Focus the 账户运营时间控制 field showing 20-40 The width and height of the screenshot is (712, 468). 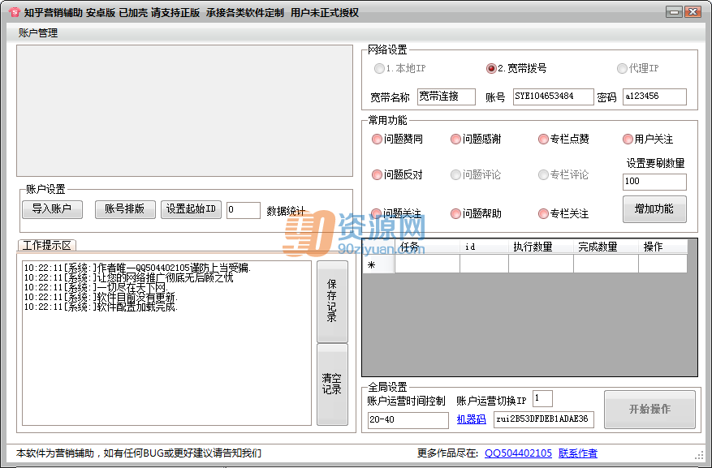click(x=408, y=420)
